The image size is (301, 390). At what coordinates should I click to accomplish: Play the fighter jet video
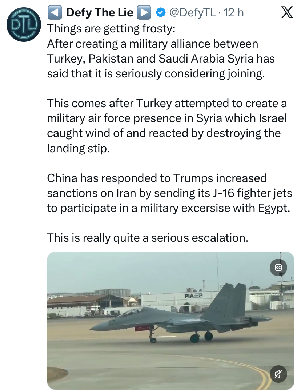click(170, 320)
